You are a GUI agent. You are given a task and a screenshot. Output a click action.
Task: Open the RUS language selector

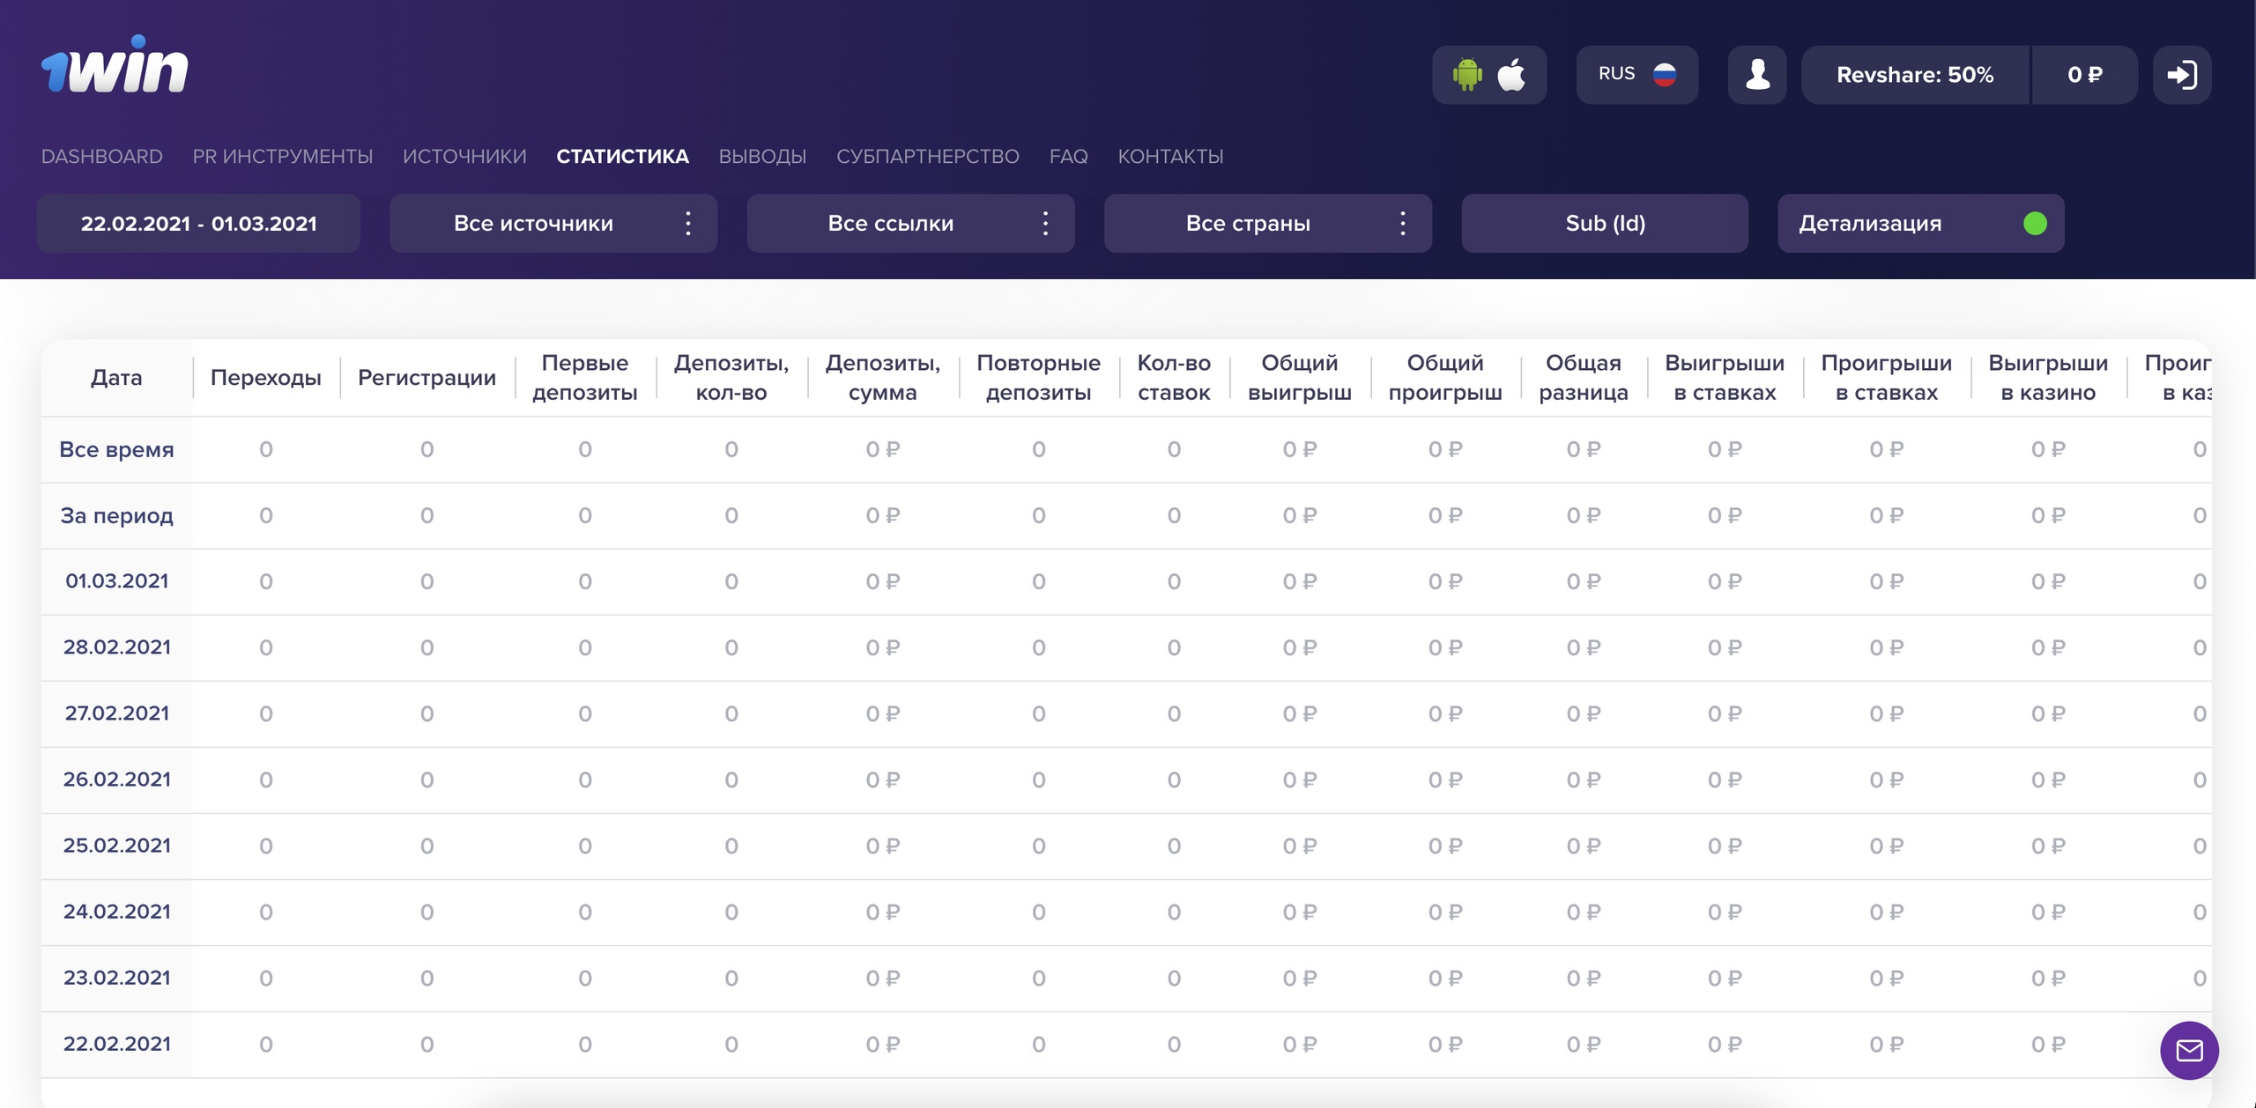[1617, 75]
